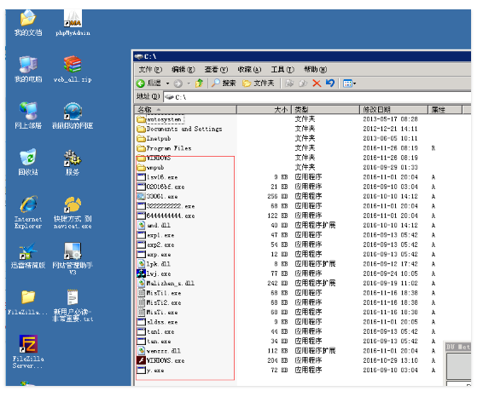Open the navicat.exe shortcut icon
483x397 pixels.
[x=73, y=204]
